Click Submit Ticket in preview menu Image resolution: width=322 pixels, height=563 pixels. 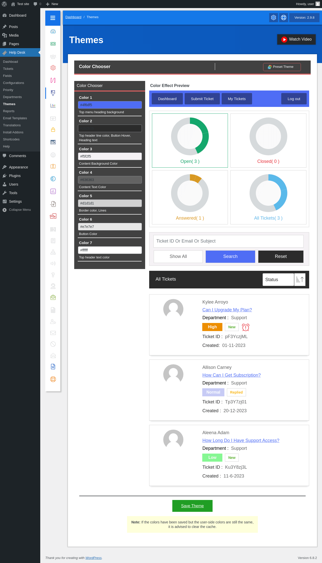(202, 99)
